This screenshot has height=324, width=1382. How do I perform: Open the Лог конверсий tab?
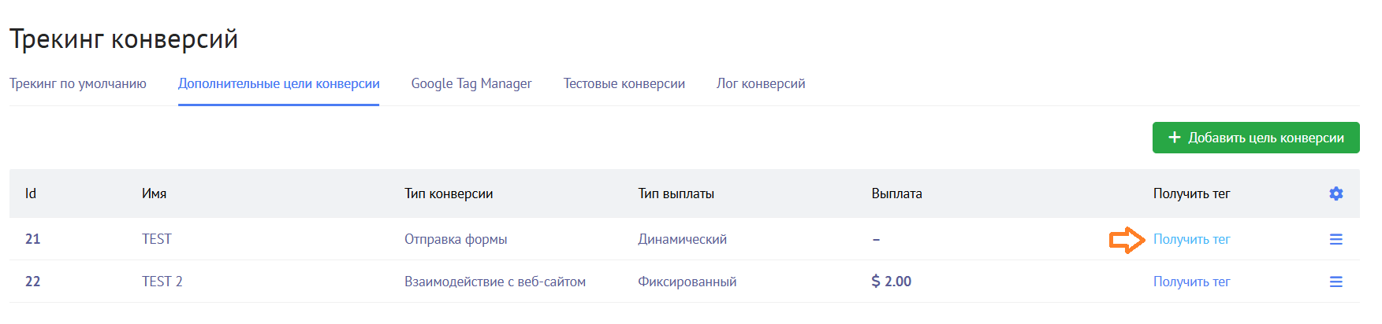tap(761, 83)
